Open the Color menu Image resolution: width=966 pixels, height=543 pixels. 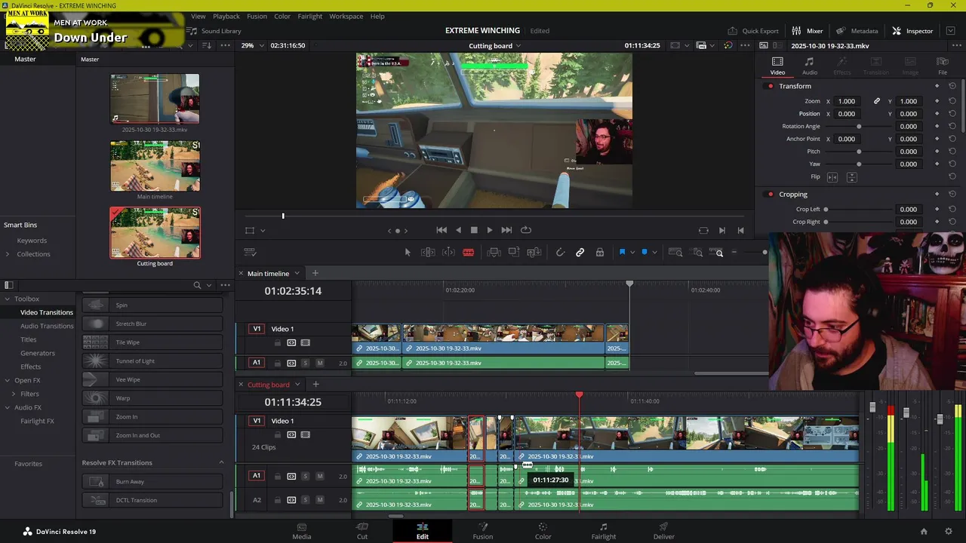point(282,16)
